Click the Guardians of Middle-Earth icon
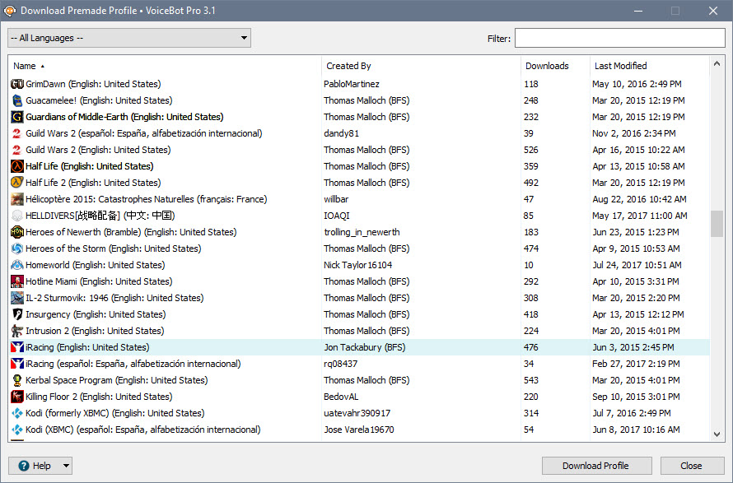The image size is (733, 483). tap(17, 116)
